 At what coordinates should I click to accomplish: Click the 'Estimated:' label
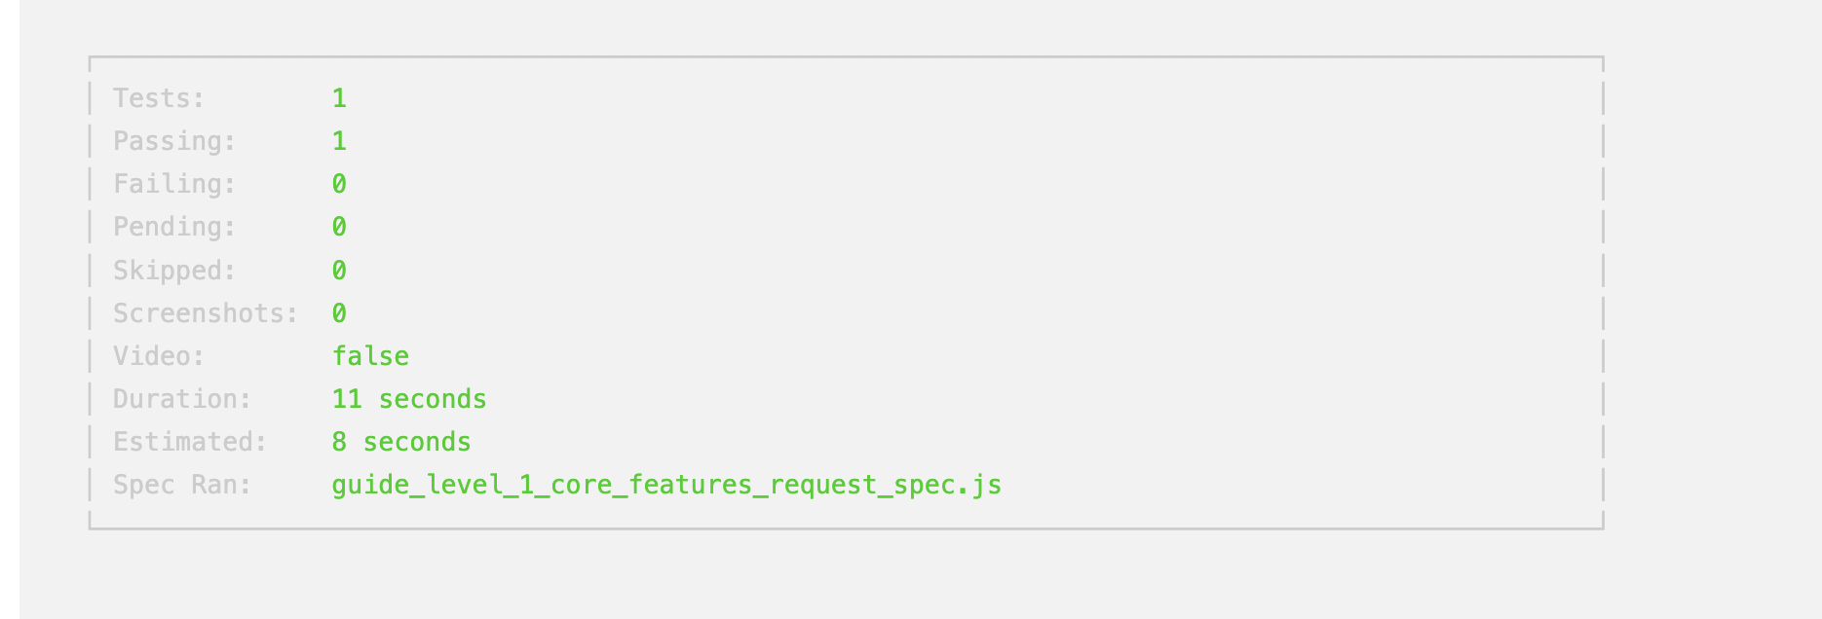click(x=190, y=442)
